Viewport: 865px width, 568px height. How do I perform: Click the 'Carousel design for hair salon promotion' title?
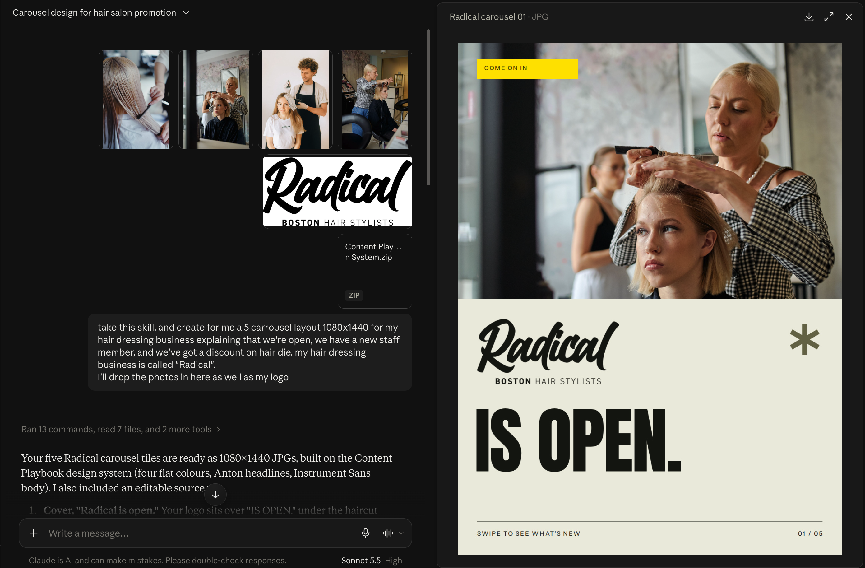click(94, 13)
